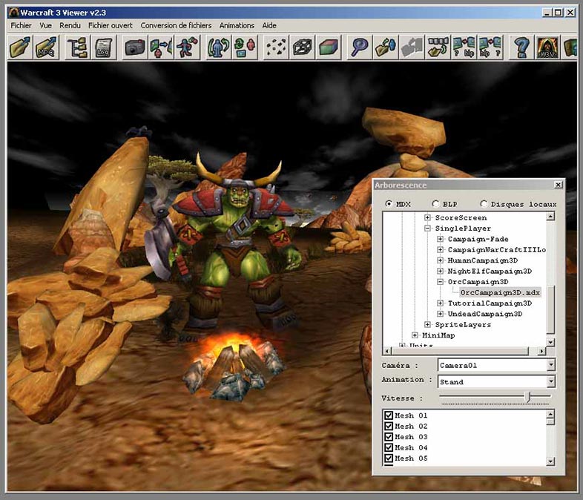The width and height of the screenshot is (583, 500).
Task: Click the running figure animation icon
Action: [187, 47]
